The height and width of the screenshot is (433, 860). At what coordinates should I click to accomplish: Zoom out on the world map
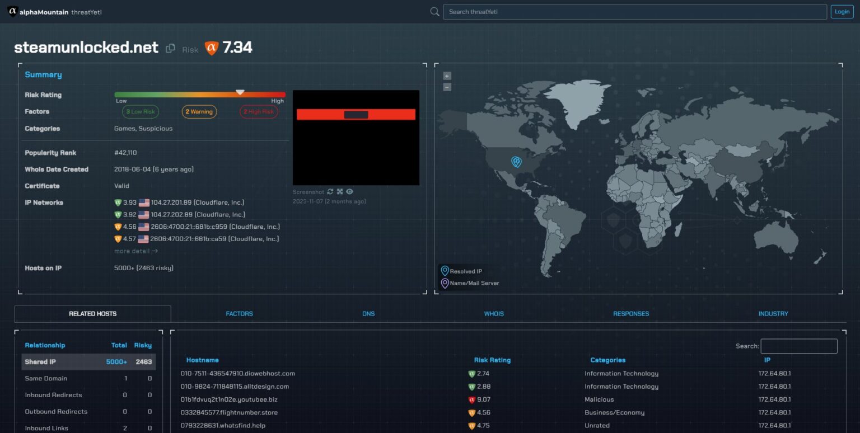click(447, 87)
